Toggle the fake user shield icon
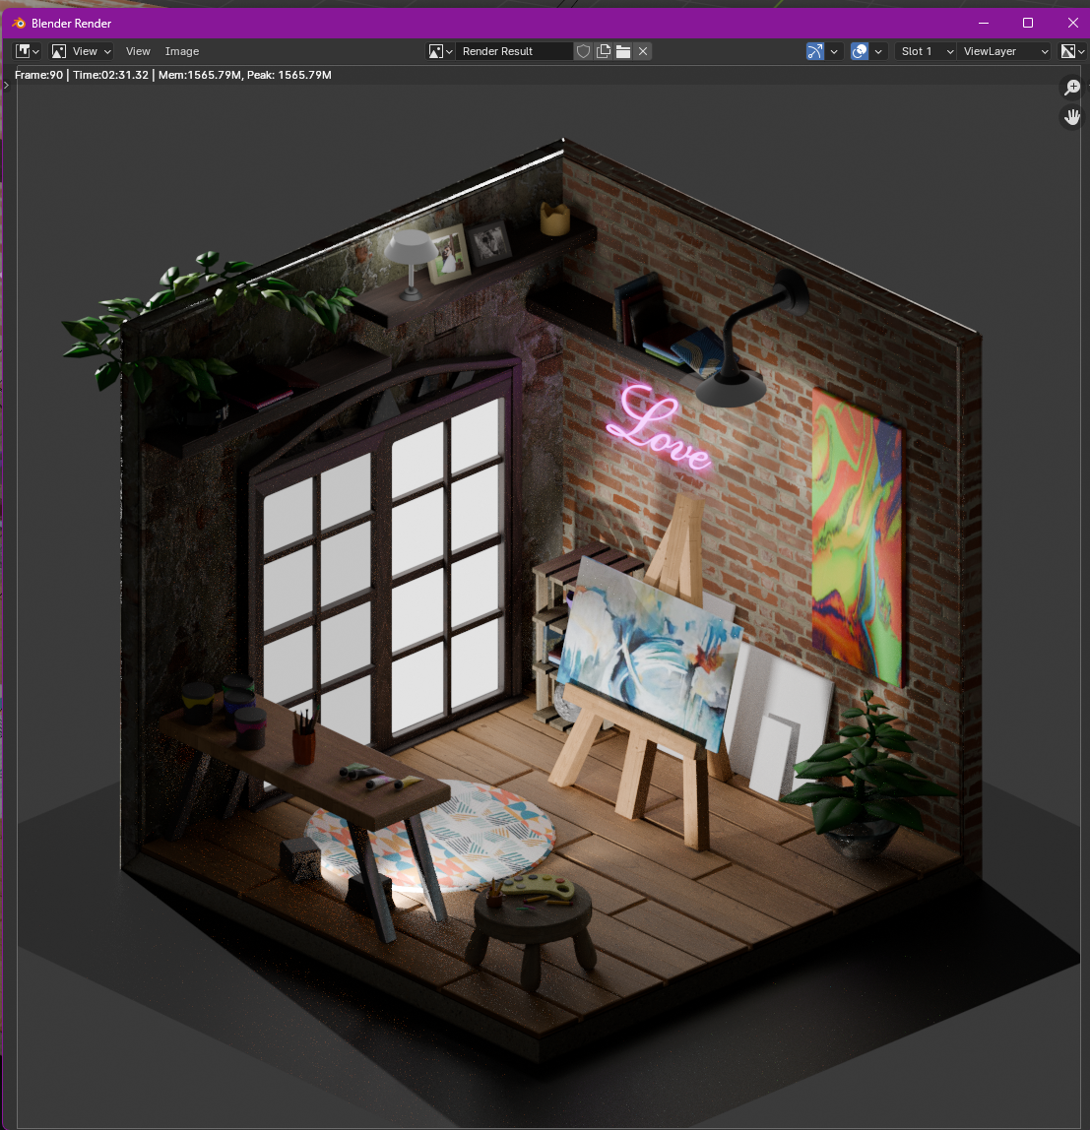 click(583, 51)
